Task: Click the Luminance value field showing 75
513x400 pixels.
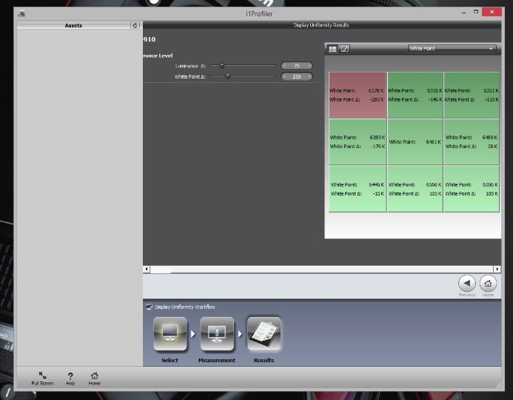Action: (297, 66)
